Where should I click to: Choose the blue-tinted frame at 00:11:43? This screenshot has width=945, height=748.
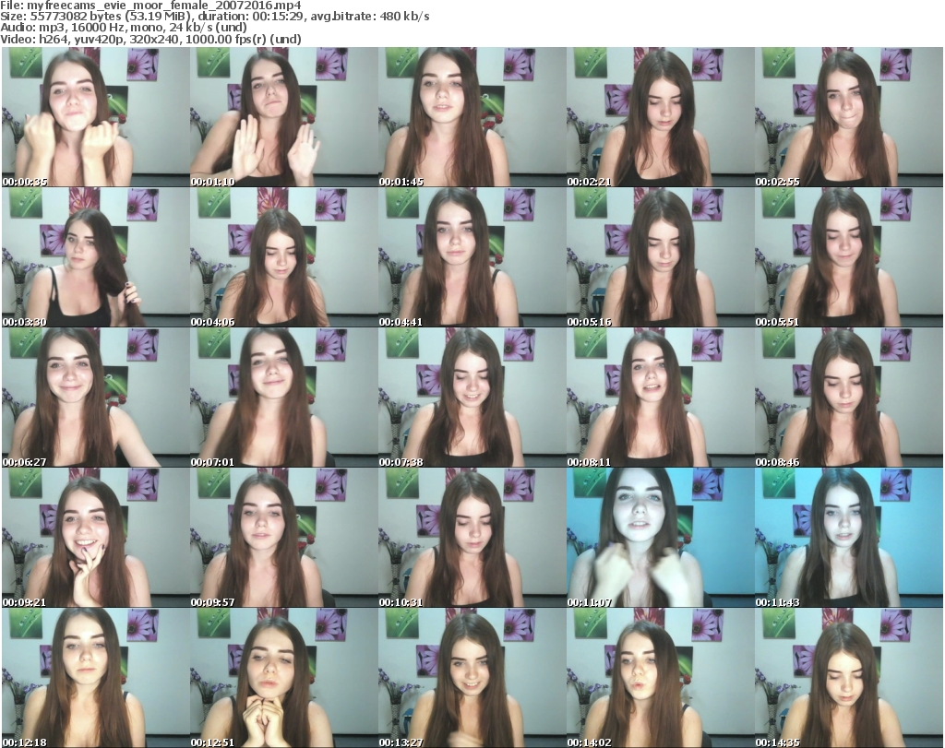tap(849, 538)
